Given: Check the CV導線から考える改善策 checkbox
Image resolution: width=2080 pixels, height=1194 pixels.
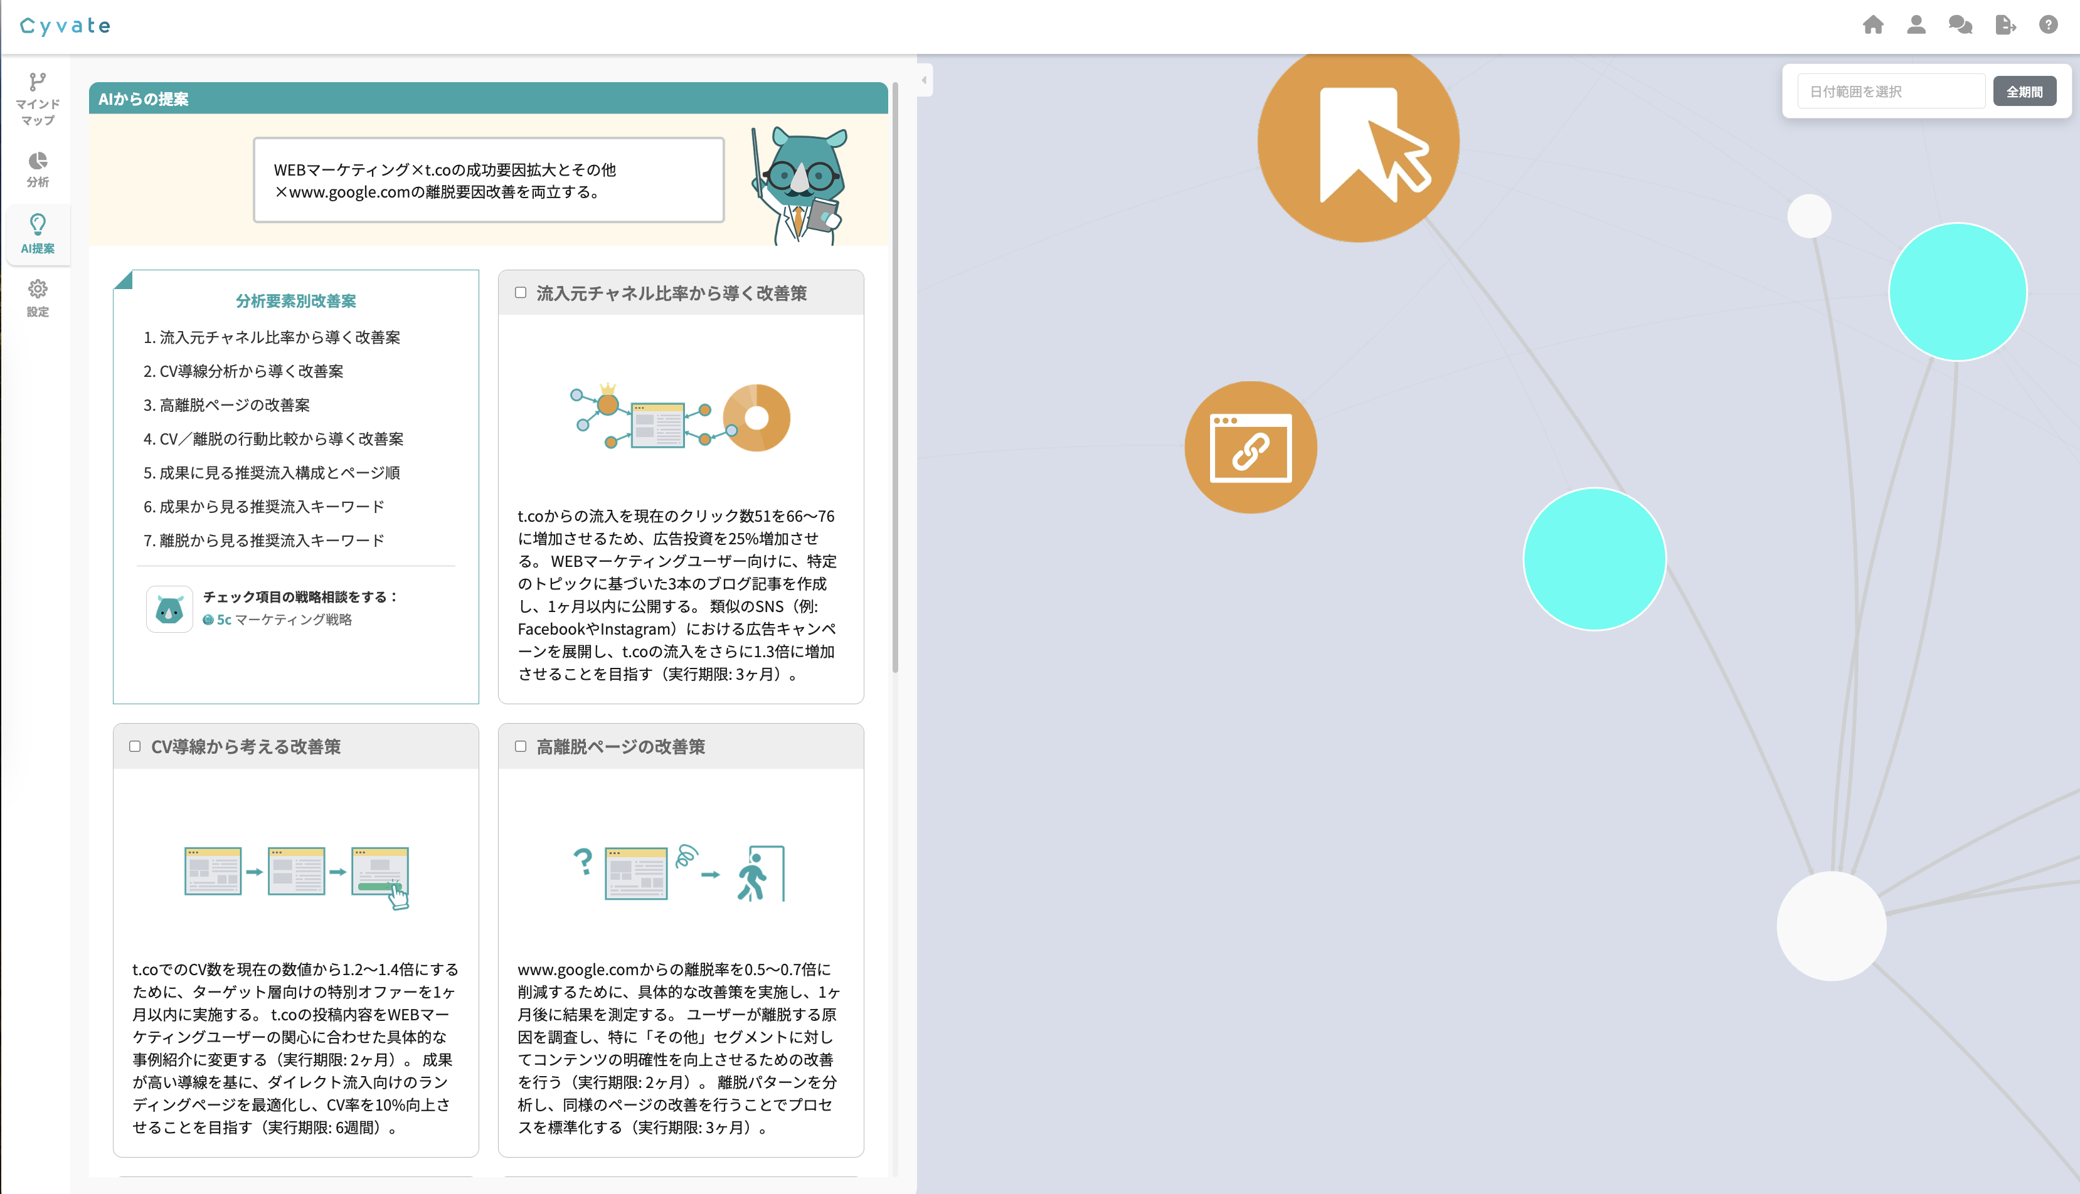Looking at the screenshot, I should (134, 746).
